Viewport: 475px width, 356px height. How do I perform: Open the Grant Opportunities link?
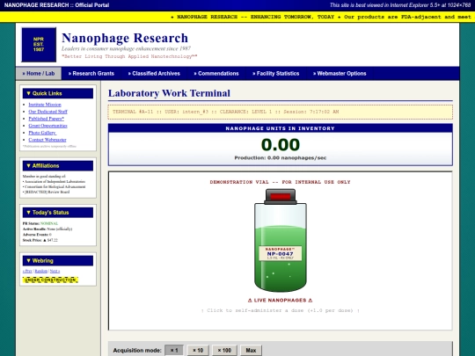point(47,126)
